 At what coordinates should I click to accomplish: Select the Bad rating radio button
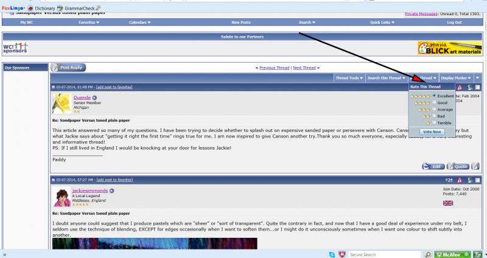point(434,116)
